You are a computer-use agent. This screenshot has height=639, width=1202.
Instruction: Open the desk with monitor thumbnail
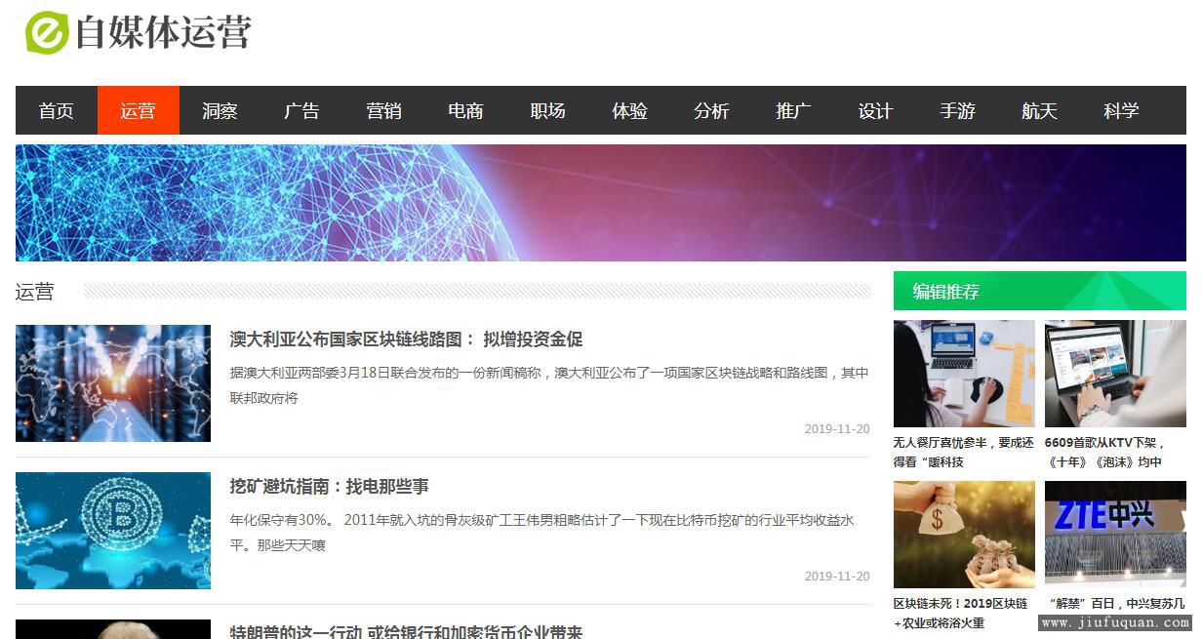point(964,374)
